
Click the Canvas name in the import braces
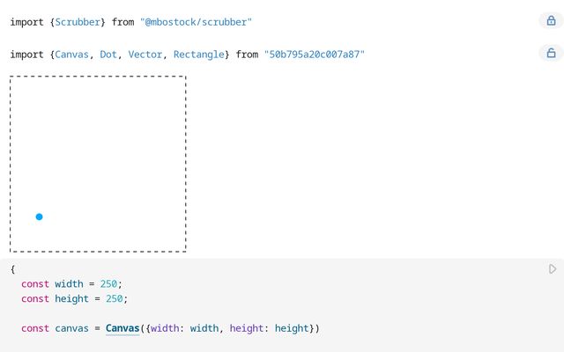[x=72, y=55]
